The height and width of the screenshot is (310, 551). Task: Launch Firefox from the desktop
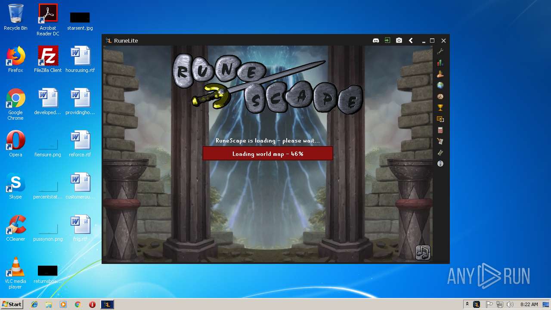(15, 59)
